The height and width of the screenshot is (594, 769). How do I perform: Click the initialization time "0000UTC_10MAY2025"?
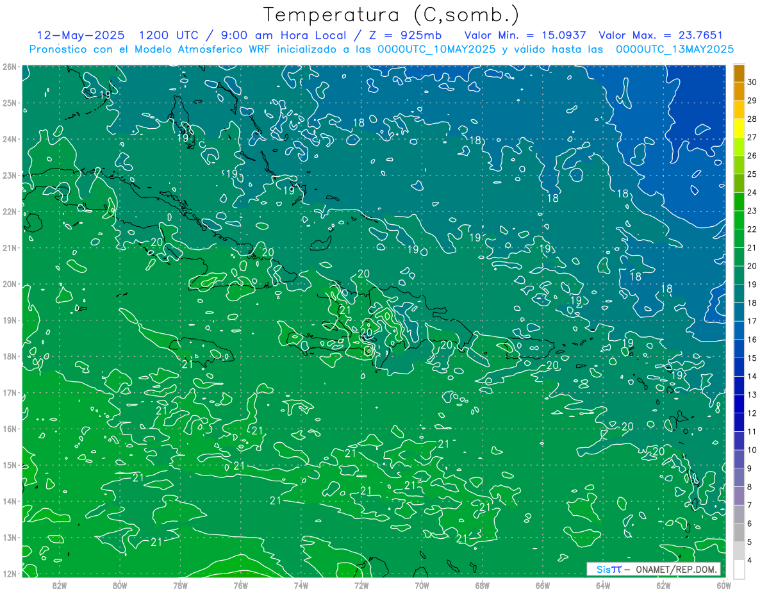point(436,49)
